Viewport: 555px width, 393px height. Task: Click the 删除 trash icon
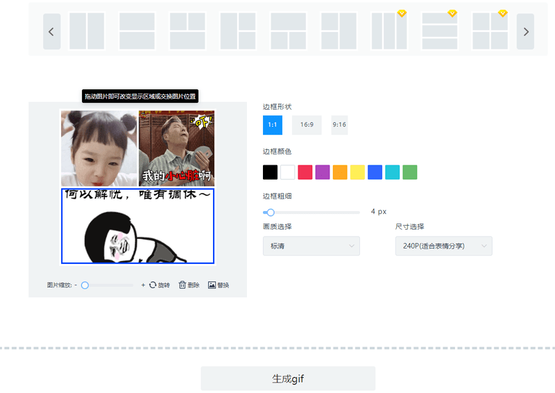[182, 285]
